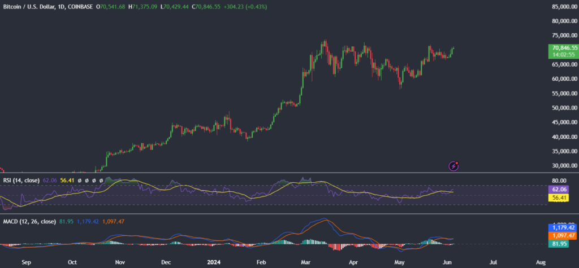
Task: Click the close value C70,846.55 in the header
Action: (x=207, y=7)
